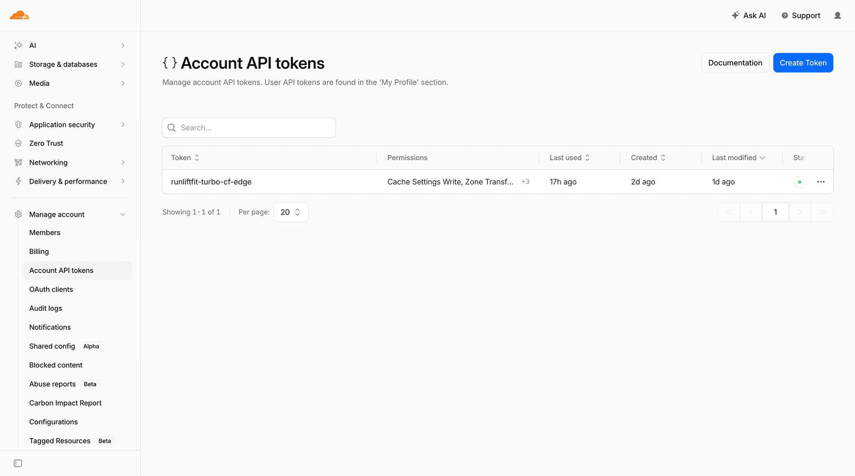This screenshot has height=476, width=855.
Task: Open the user profile icon
Action: tap(837, 15)
